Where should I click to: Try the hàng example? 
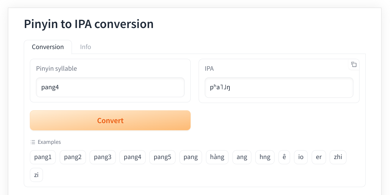click(x=217, y=157)
